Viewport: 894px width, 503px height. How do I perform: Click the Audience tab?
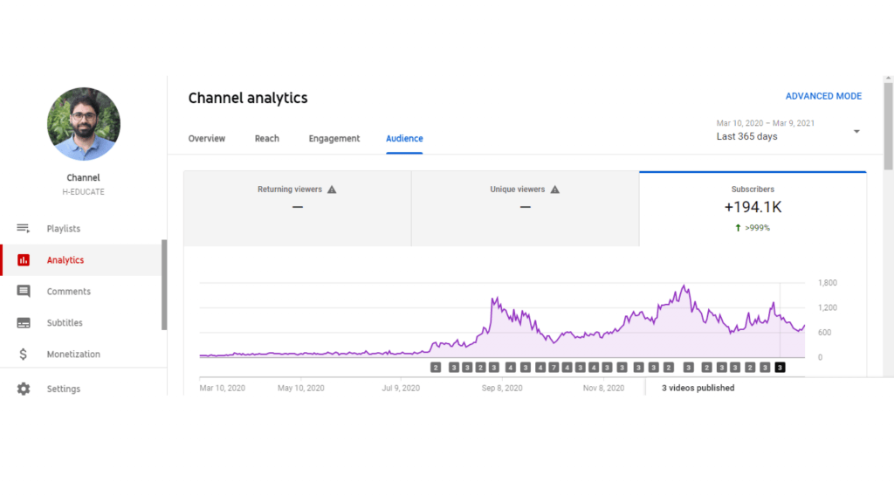[404, 139]
